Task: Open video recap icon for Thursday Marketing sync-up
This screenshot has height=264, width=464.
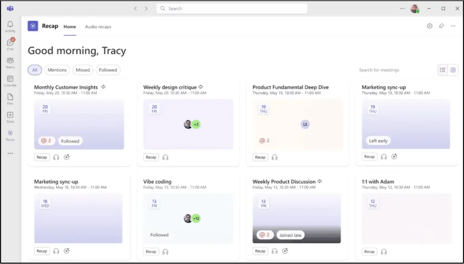Action: pyautogui.click(x=394, y=156)
